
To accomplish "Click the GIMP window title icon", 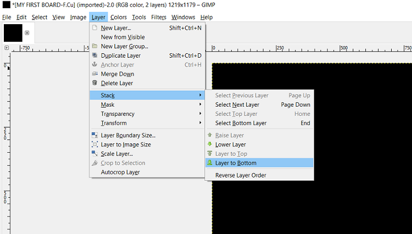I will (x=6, y=4).
